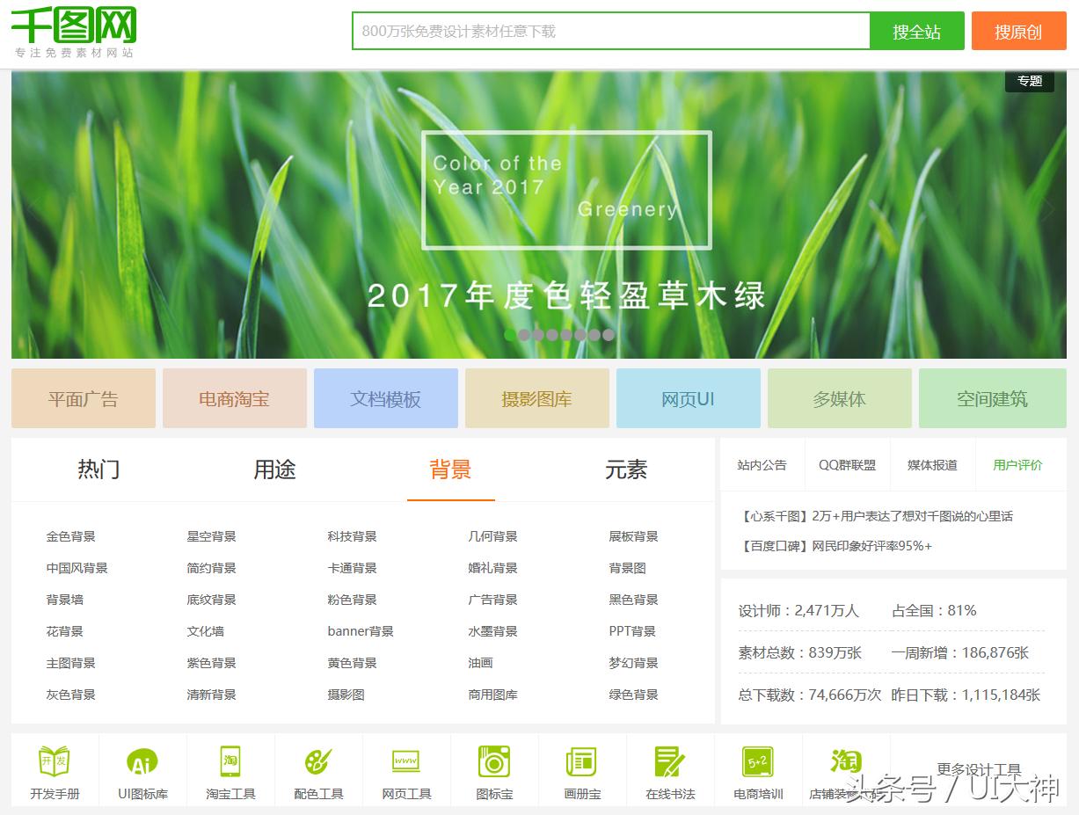Screen dimensions: 1079x815
Task: Launch the 配色工具 color matching tool
Action: [x=317, y=769]
